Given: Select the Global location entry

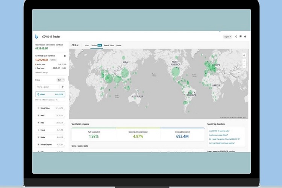Looking at the screenshot, I should (50, 94).
